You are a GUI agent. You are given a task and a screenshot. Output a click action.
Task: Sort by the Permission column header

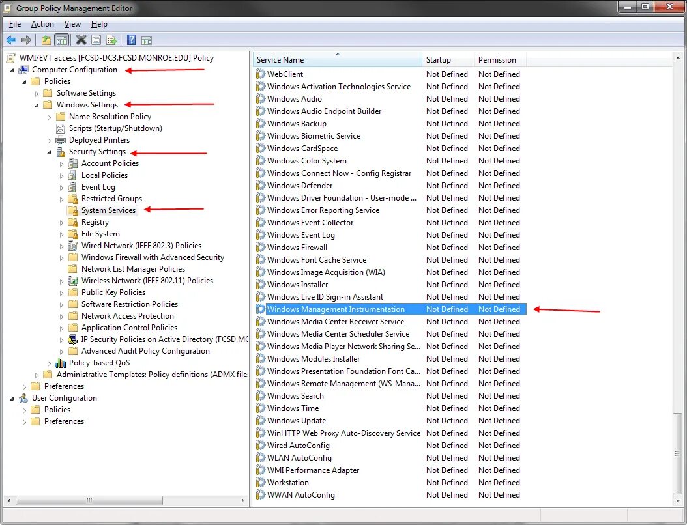click(x=501, y=59)
